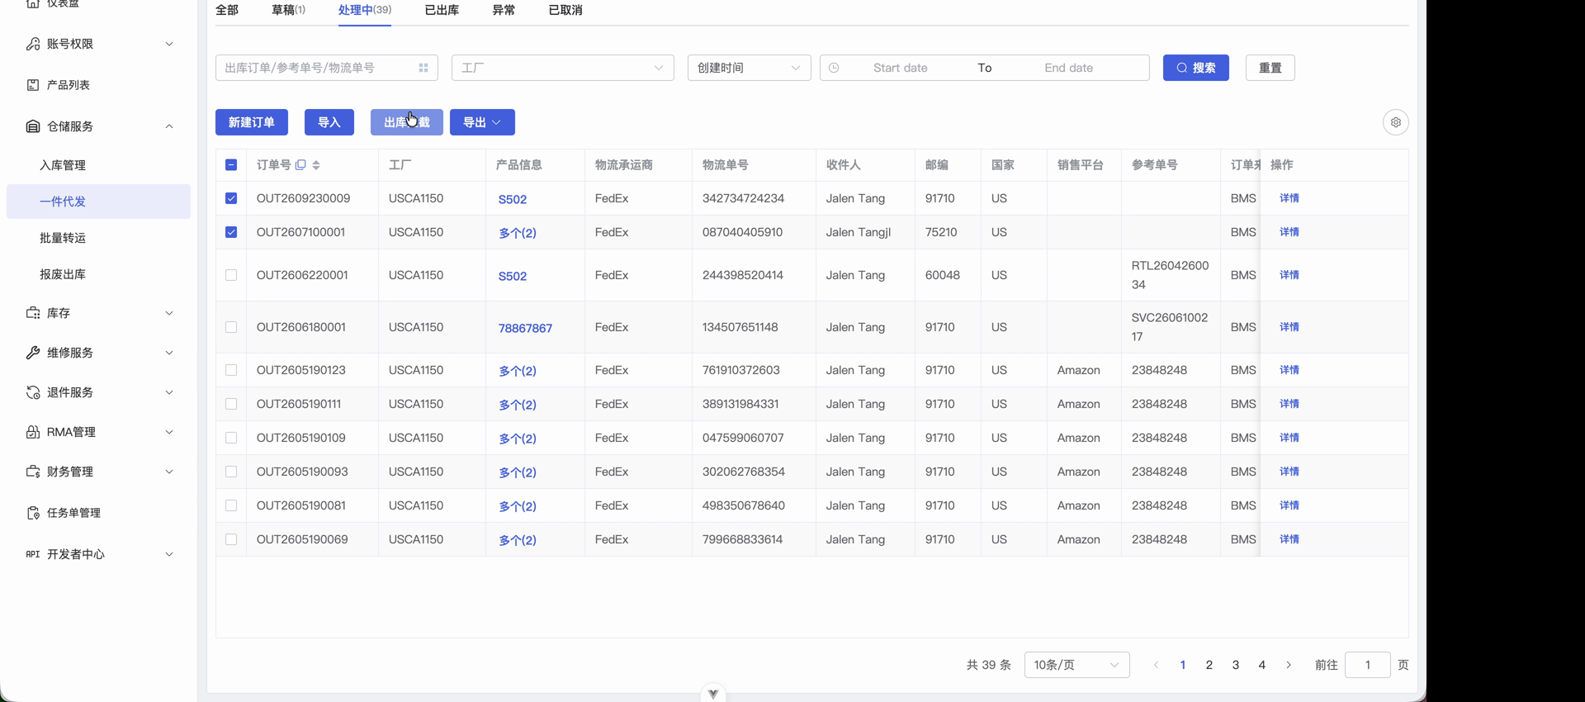
Task: Go to page 3 in pagination
Action: 1236,665
